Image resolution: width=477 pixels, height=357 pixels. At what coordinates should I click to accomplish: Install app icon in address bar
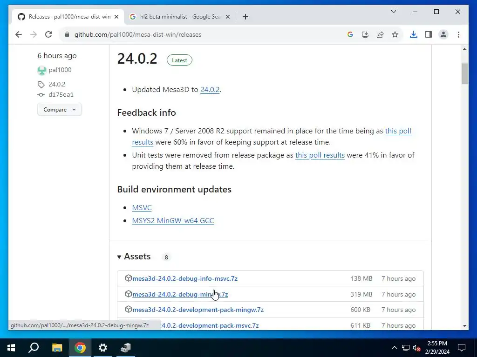click(x=365, y=34)
